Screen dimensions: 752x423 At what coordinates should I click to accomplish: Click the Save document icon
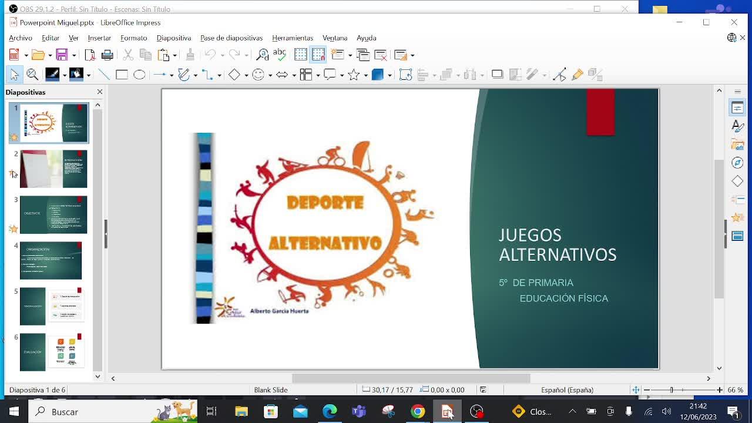click(x=62, y=55)
